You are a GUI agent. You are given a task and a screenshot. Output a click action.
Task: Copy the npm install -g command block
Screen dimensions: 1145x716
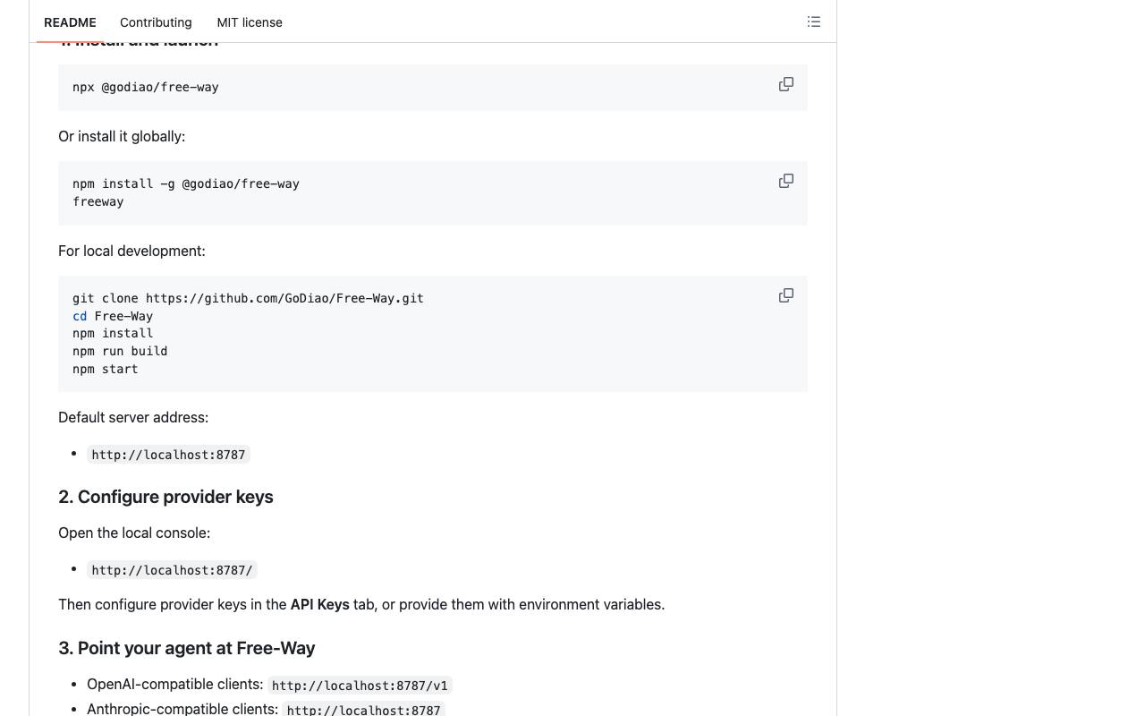786,181
